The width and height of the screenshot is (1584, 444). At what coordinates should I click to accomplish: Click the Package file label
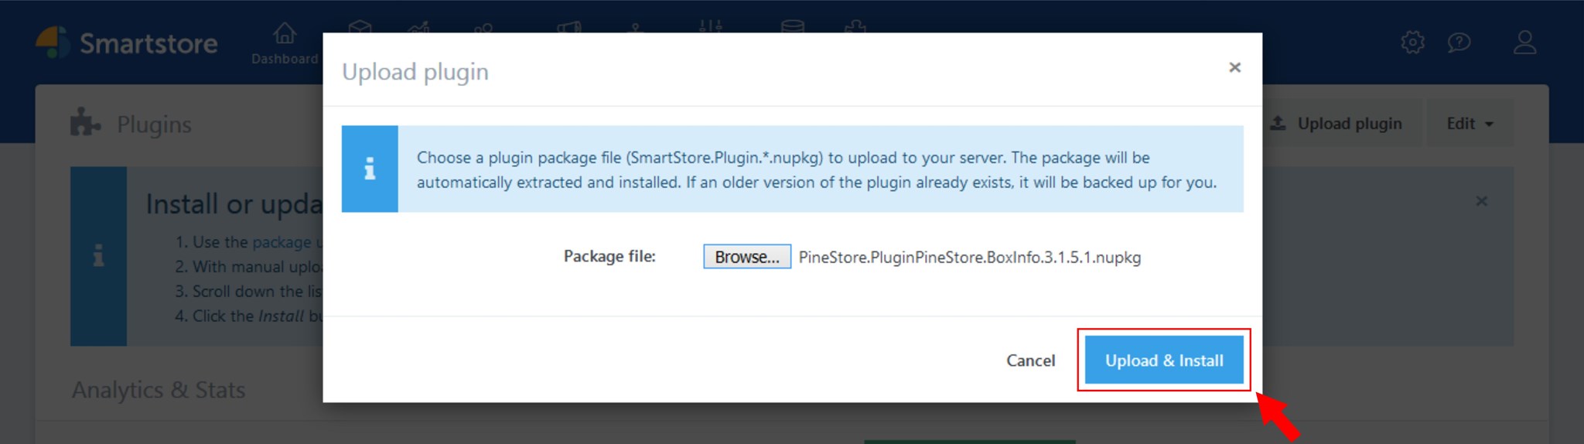point(609,256)
